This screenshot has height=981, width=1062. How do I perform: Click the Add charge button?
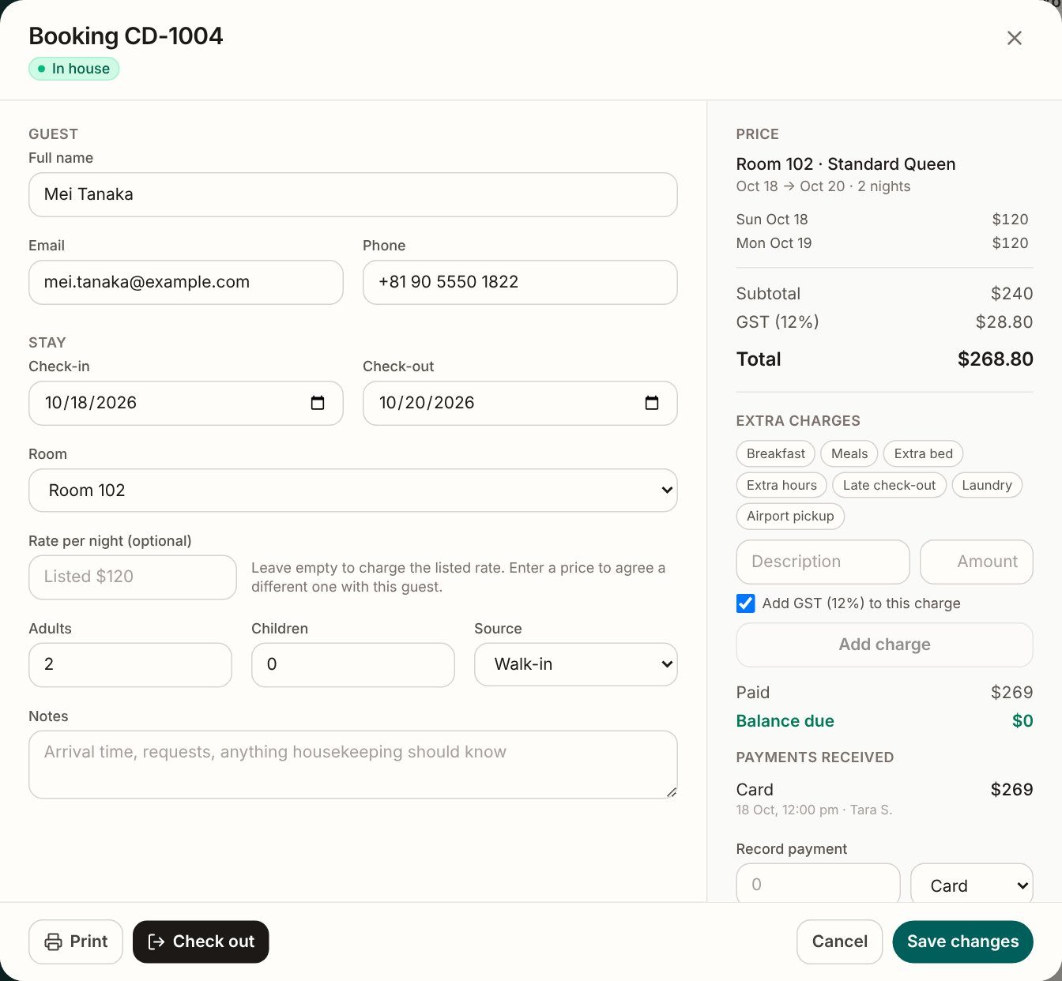coord(884,645)
